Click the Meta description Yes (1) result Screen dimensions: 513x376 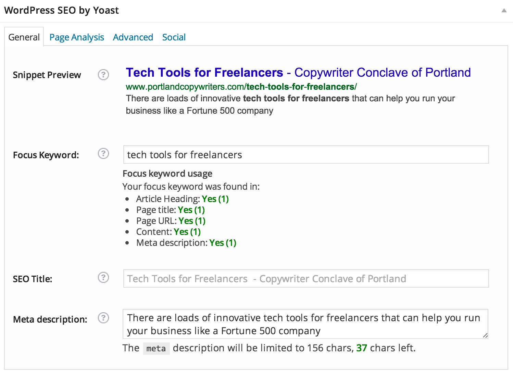[223, 243]
